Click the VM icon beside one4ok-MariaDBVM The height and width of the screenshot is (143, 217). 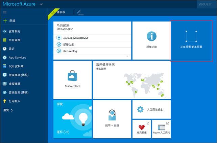[x=59, y=38]
